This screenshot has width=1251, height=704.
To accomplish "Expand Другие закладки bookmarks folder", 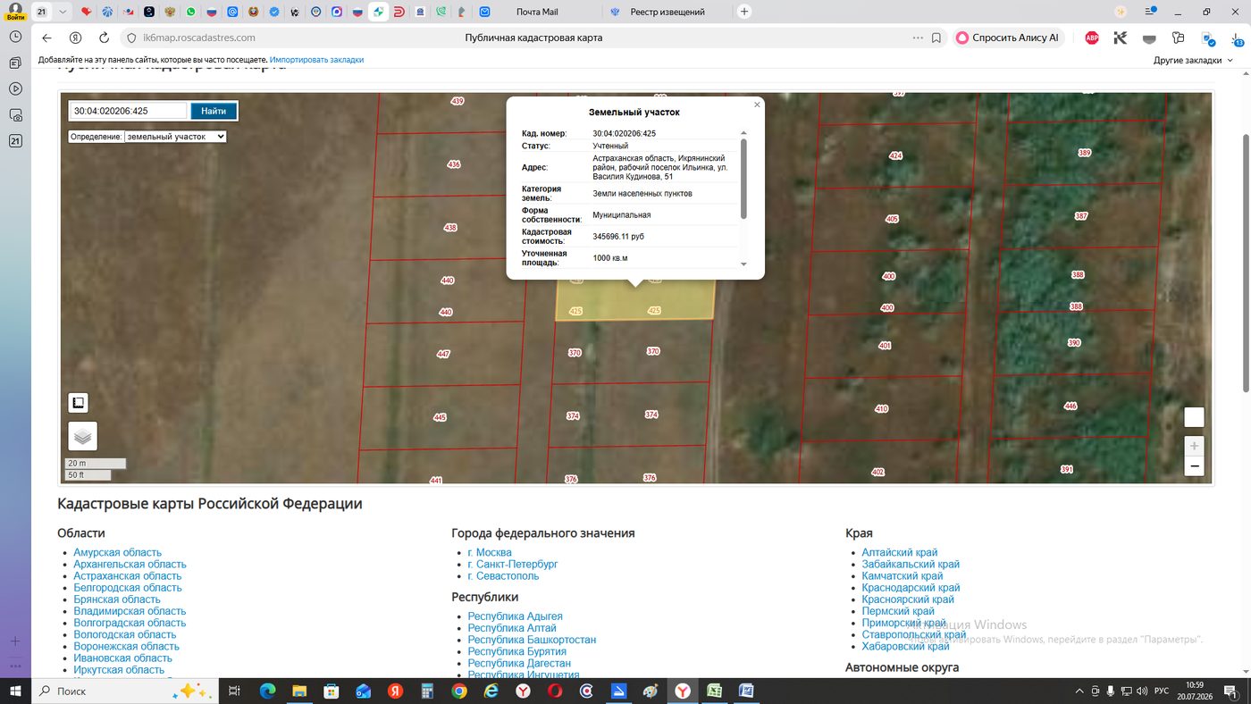I will tap(1193, 60).
